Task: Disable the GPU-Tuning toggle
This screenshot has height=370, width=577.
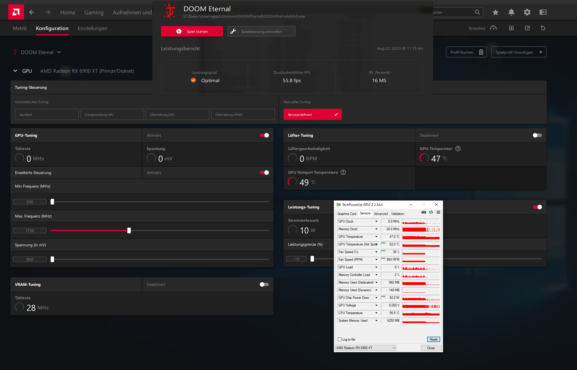Action: click(x=264, y=135)
